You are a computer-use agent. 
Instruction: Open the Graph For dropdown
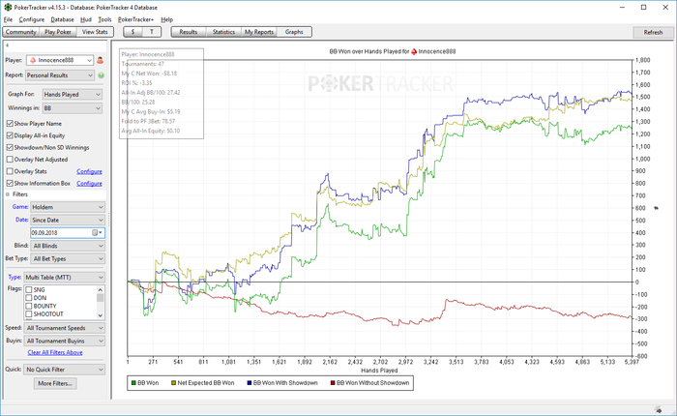pyautogui.click(x=73, y=94)
